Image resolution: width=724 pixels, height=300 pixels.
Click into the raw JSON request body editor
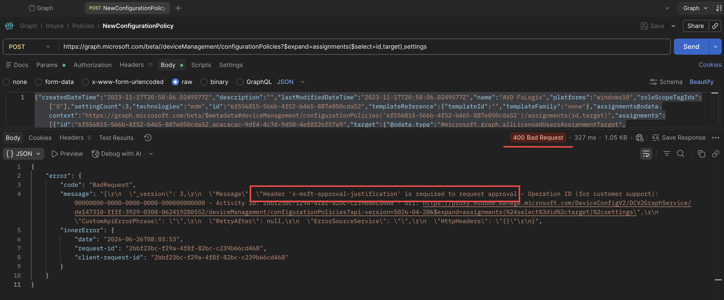(368, 111)
